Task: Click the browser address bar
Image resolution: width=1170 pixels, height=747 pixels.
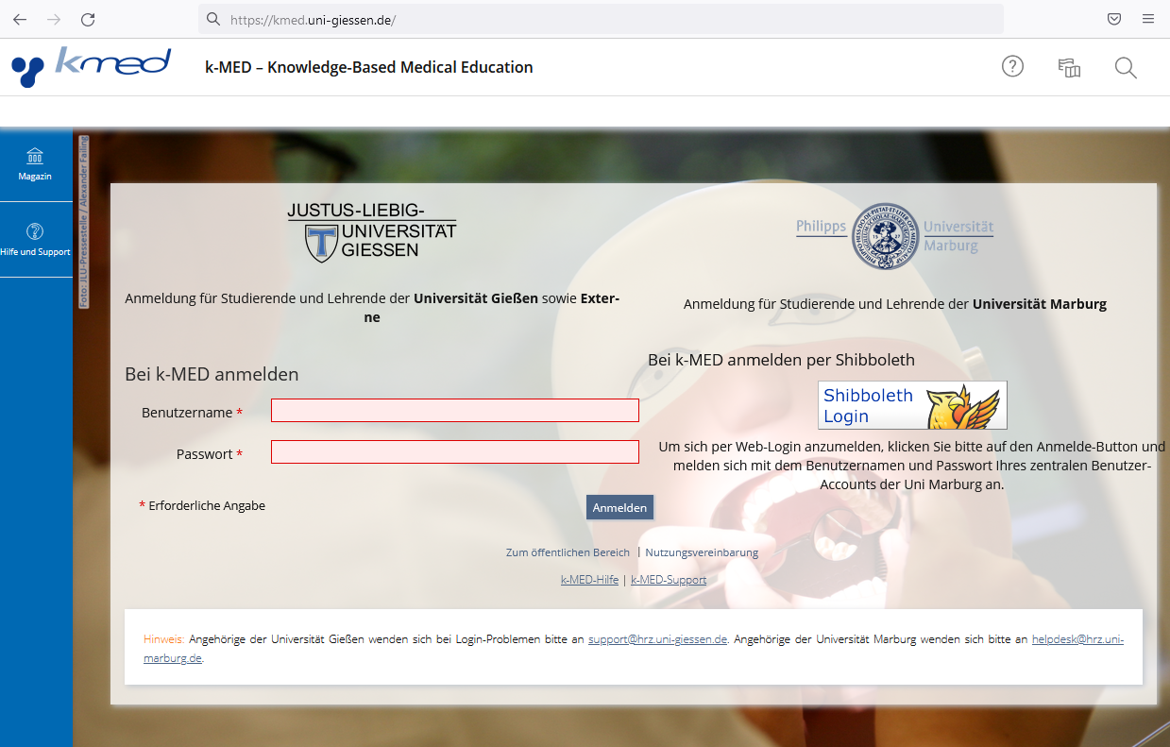Action: [x=604, y=19]
